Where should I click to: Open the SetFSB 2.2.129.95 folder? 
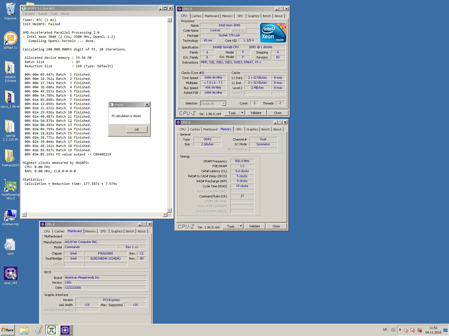pyautogui.click(x=10, y=130)
